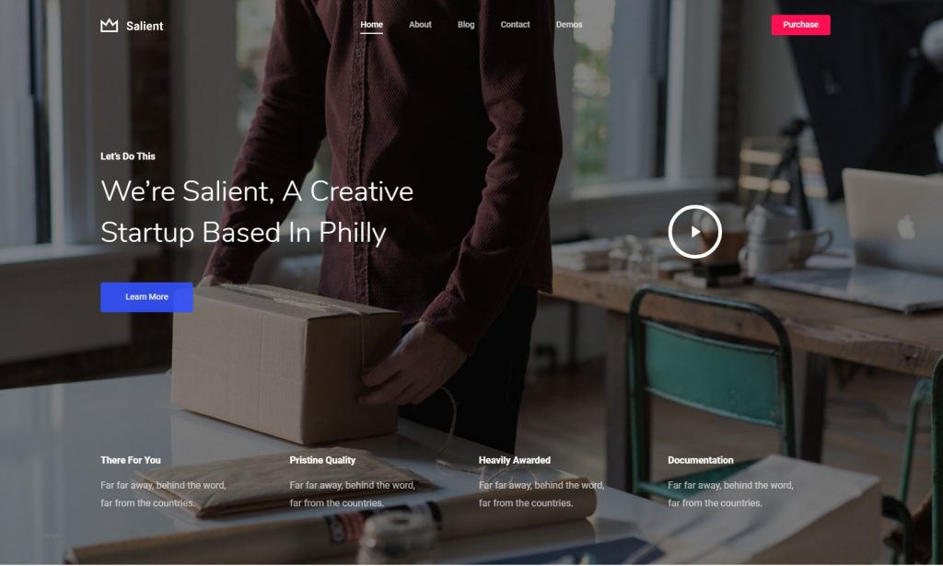This screenshot has width=943, height=566.
Task: Open the Blog navigation link
Action: [466, 25]
